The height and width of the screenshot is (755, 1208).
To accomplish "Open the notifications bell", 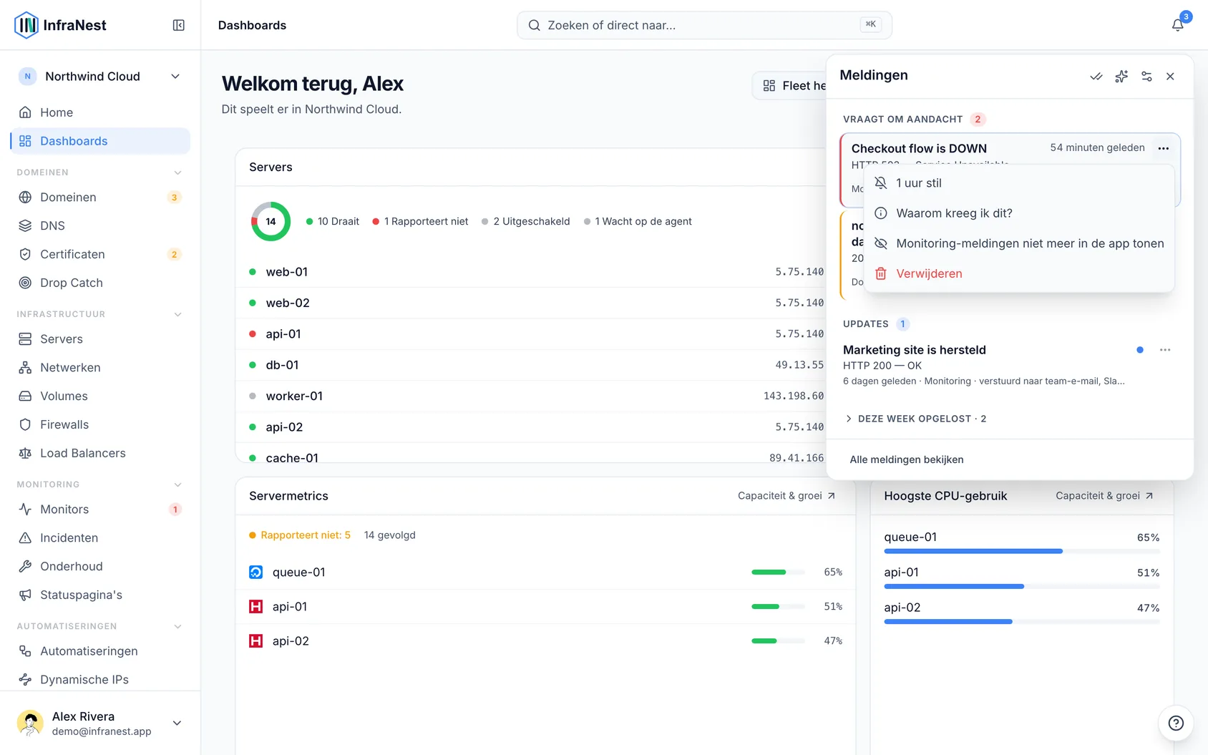I will [x=1177, y=25].
